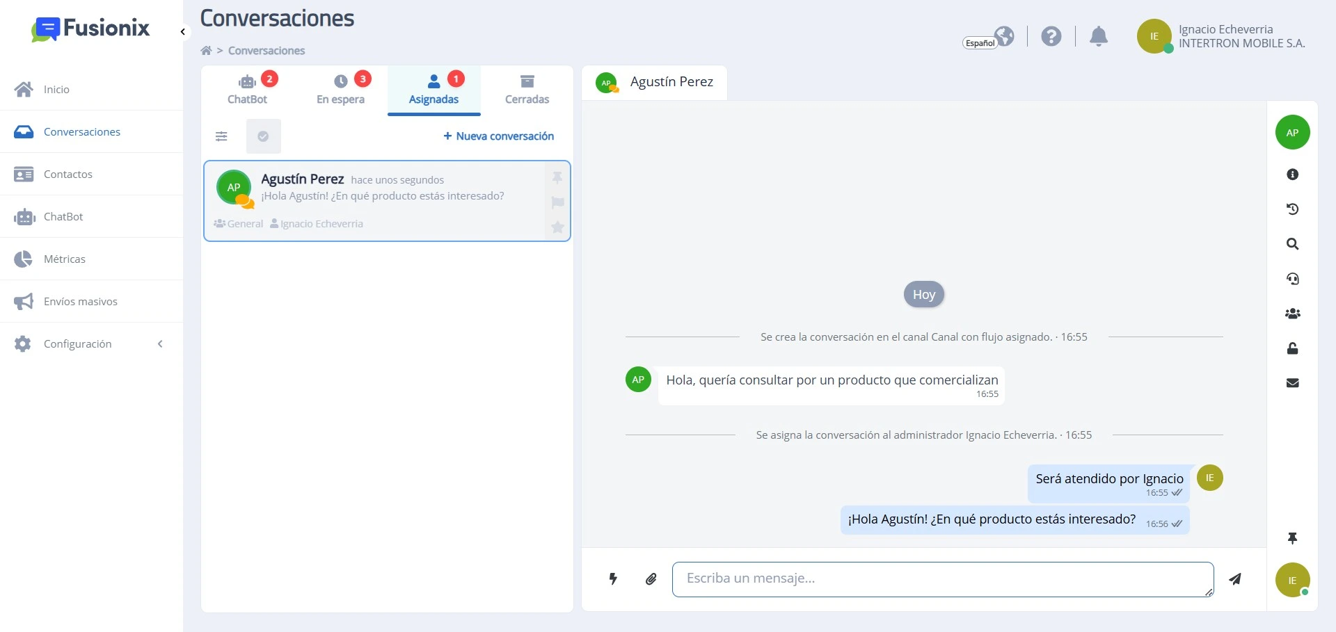
Task: Open the help question mark icon
Action: tap(1051, 36)
